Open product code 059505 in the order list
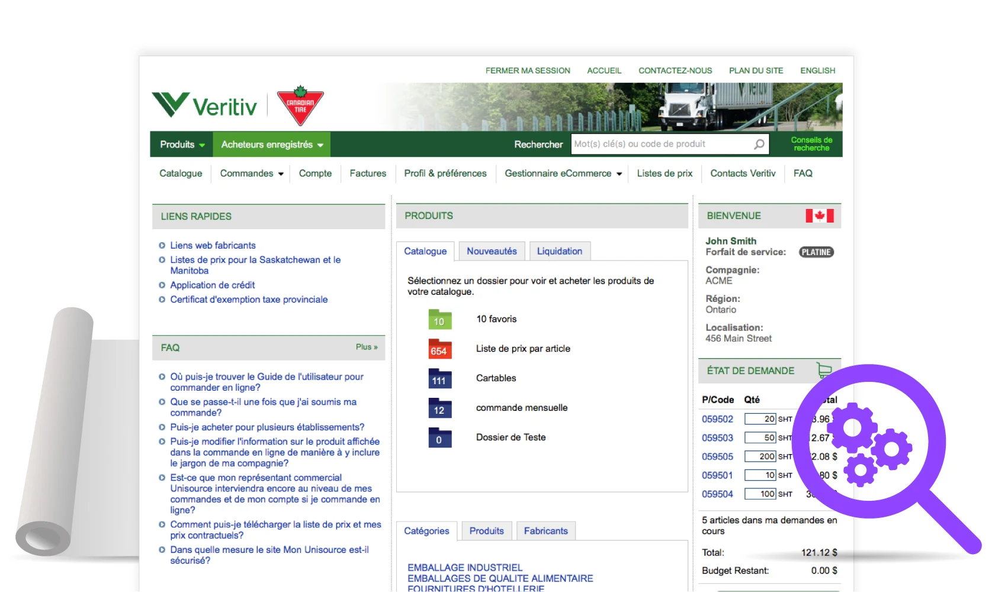 click(x=717, y=456)
